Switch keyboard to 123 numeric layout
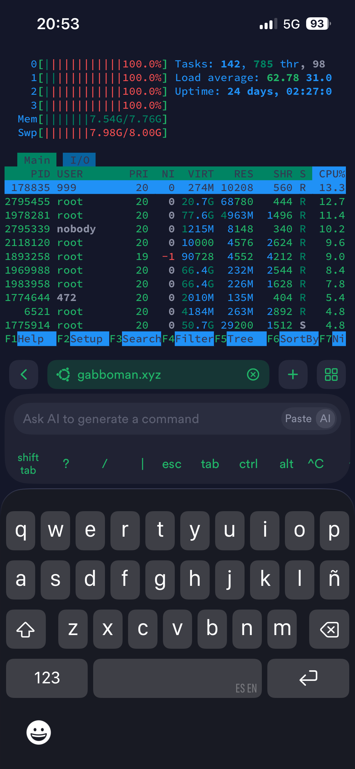This screenshot has width=355, height=769. pyautogui.click(x=47, y=678)
